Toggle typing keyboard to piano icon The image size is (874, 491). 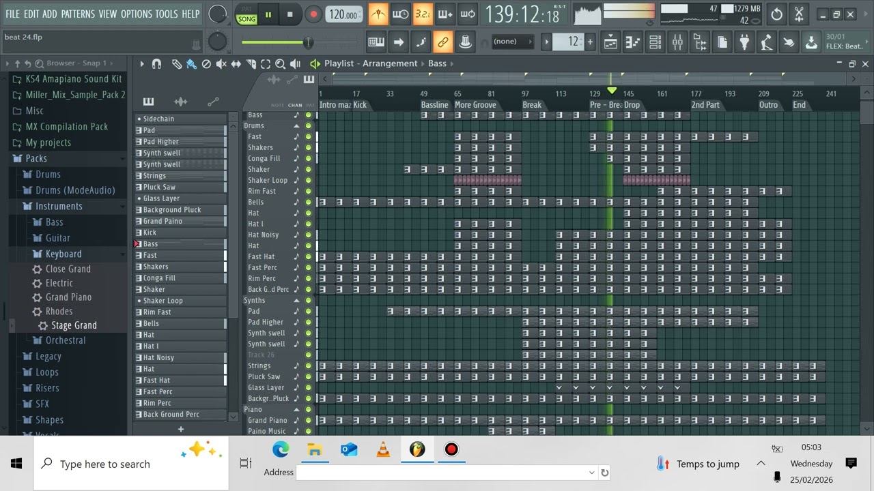(376, 42)
